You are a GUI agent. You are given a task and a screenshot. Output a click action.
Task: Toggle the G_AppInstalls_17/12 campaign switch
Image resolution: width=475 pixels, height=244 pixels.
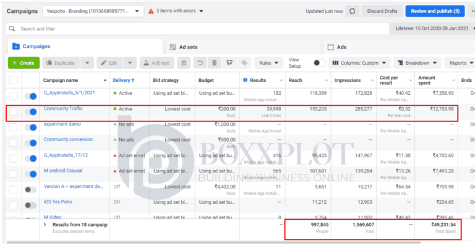[x=30, y=158]
